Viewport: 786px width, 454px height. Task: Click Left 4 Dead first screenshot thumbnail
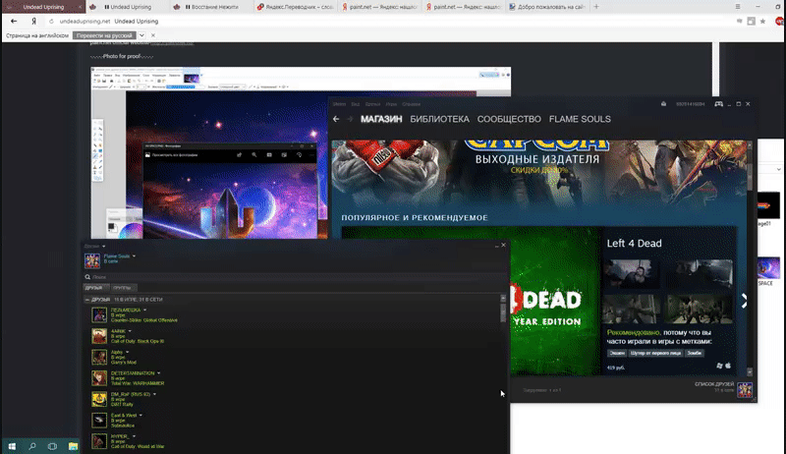coord(631,273)
